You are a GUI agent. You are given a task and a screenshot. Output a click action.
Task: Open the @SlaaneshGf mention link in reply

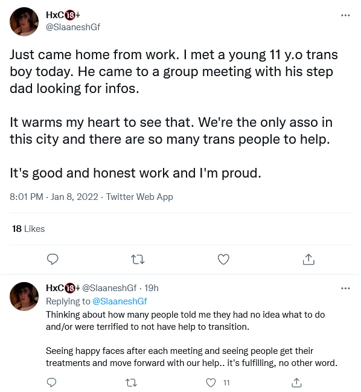(120, 301)
